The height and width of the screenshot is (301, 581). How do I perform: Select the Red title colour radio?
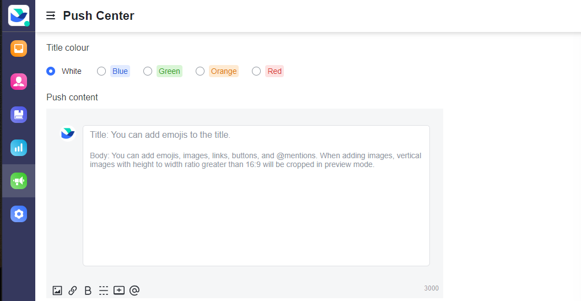(x=256, y=71)
